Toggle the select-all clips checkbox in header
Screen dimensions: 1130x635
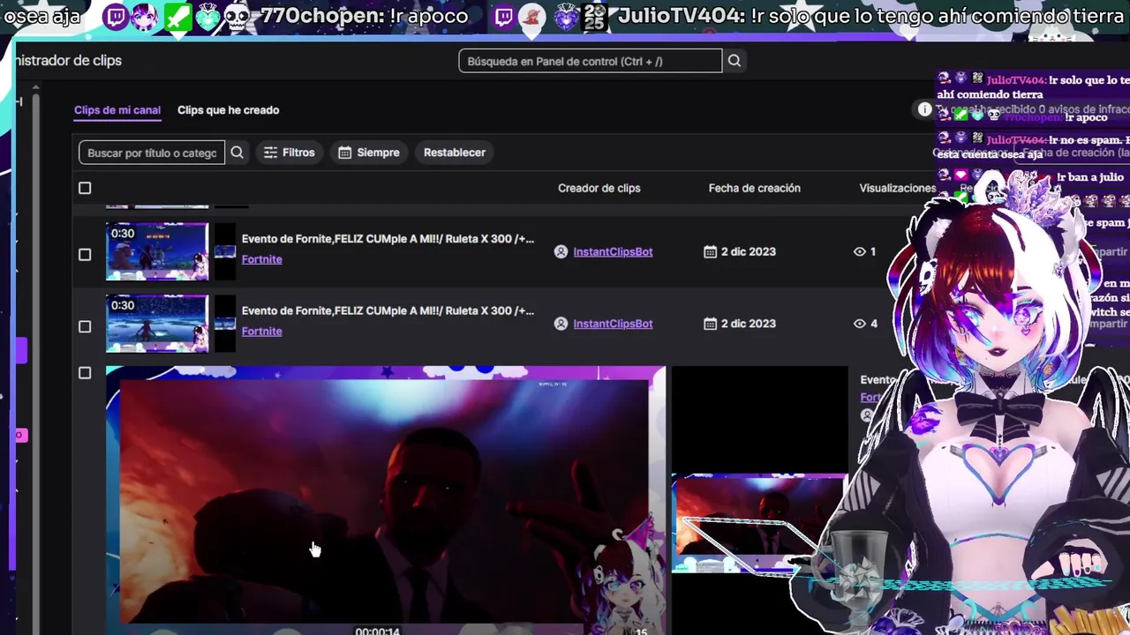85,188
